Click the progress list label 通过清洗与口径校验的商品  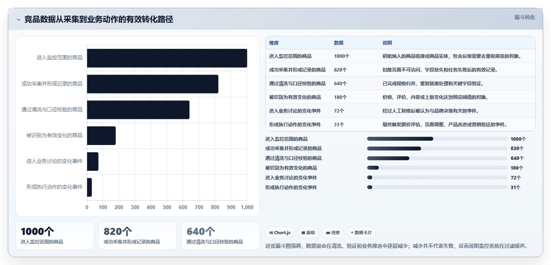pos(294,158)
